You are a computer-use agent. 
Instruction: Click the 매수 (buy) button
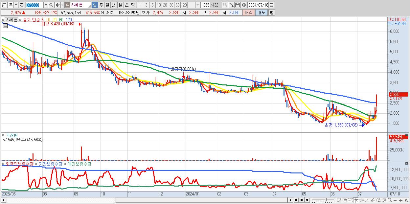248,12
